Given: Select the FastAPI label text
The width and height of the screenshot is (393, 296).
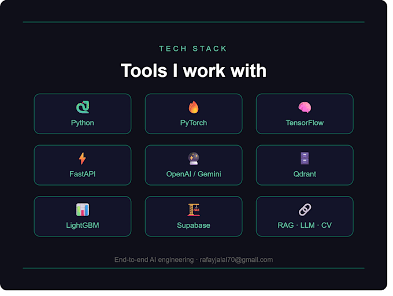Looking at the screenshot, I should pyautogui.click(x=83, y=174).
